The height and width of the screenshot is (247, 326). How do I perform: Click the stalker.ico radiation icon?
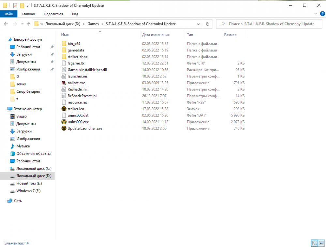click(x=64, y=109)
